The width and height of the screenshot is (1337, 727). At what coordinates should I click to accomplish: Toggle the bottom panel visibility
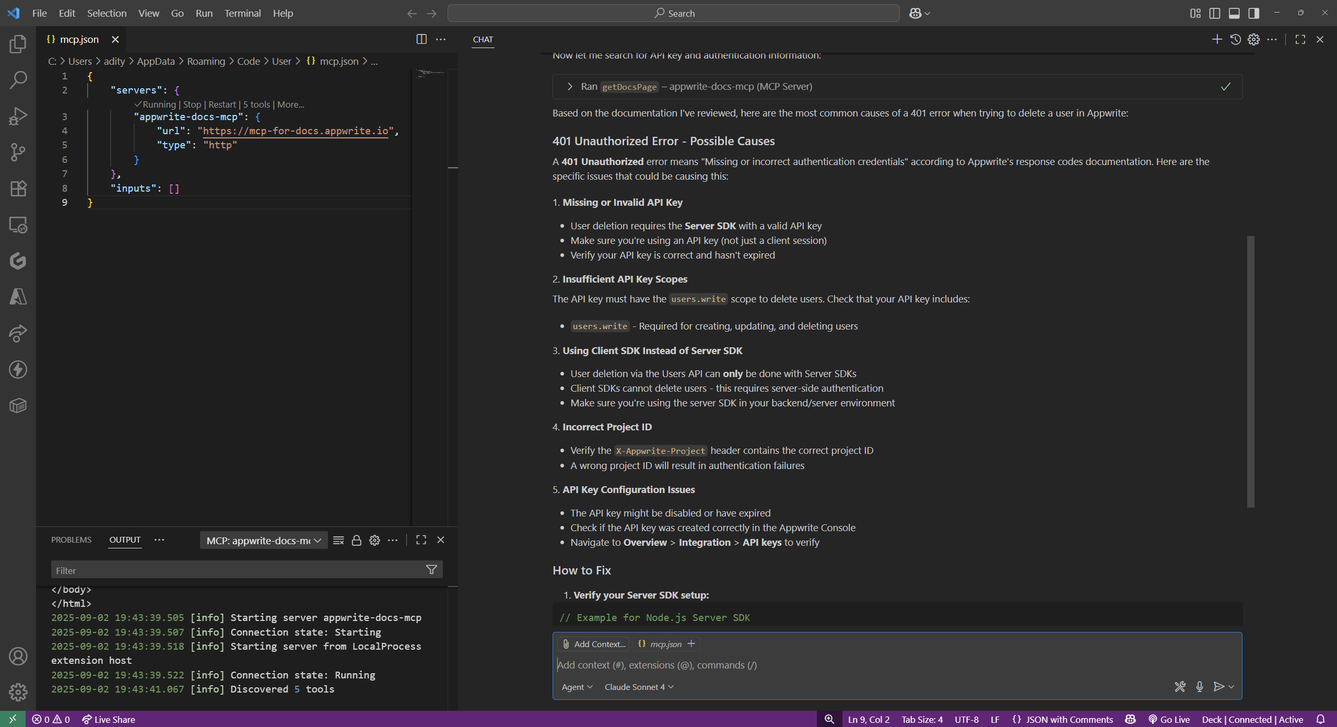[1234, 13]
